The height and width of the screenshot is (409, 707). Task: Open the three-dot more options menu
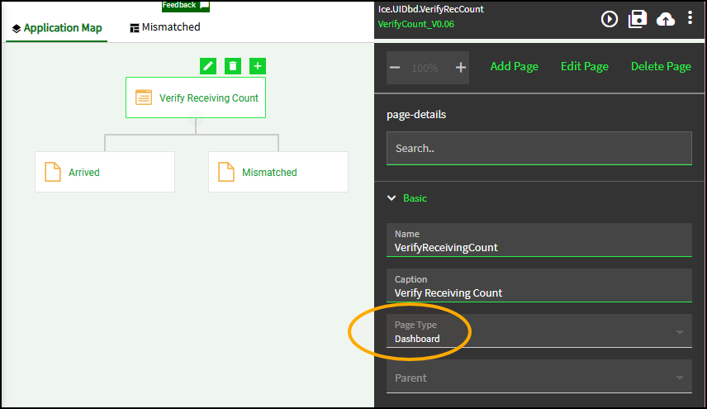[x=690, y=18]
